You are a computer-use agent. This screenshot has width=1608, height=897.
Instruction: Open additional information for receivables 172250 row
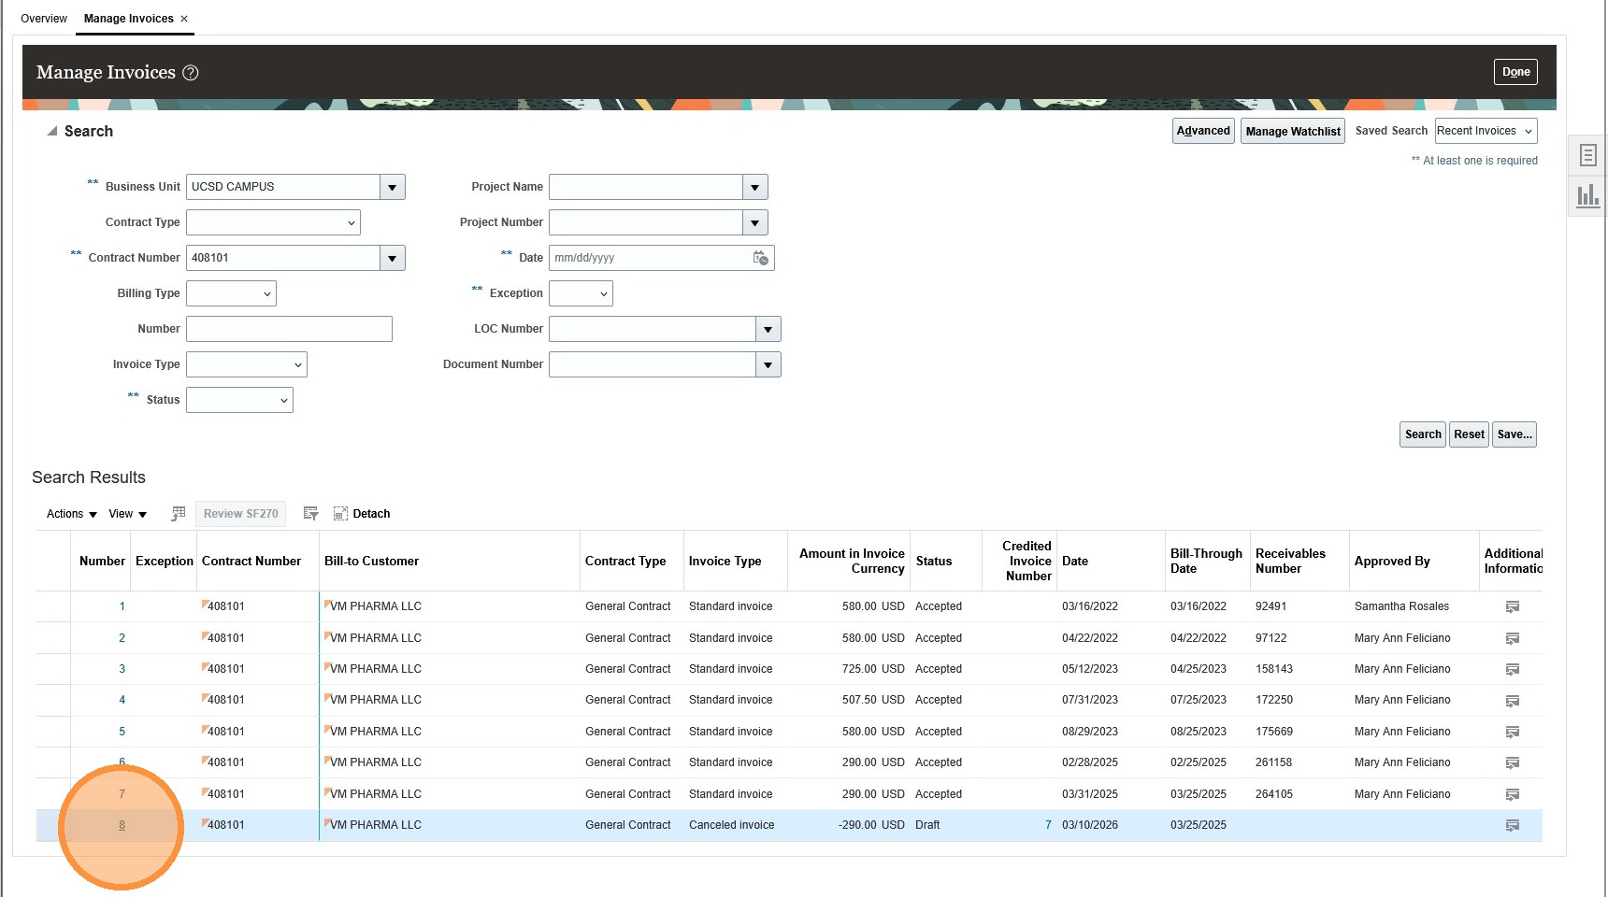pyautogui.click(x=1513, y=701)
